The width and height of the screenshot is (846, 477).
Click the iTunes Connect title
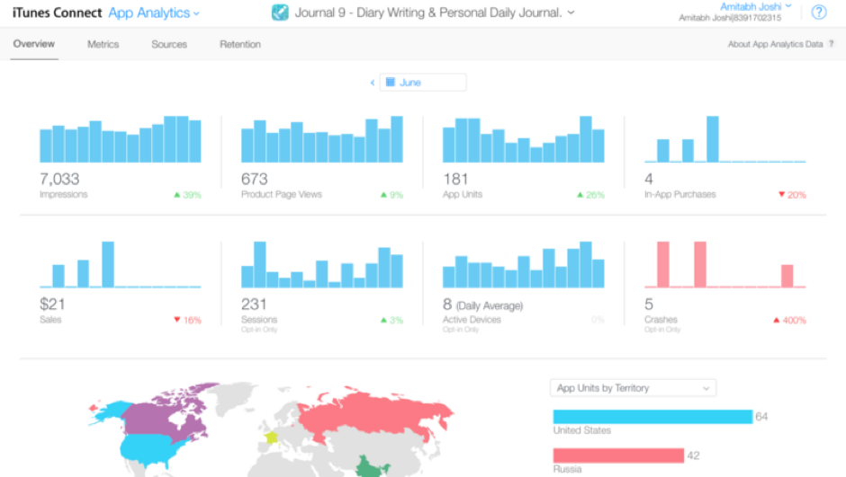point(57,13)
